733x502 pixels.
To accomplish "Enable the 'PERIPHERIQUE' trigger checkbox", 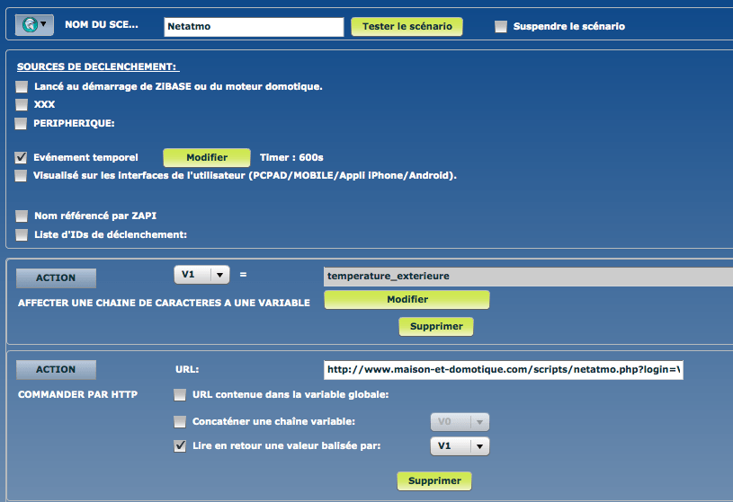I will [x=21, y=123].
